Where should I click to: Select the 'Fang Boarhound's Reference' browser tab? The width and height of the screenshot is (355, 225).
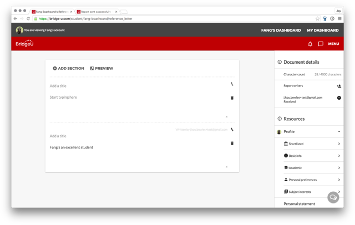(52, 12)
